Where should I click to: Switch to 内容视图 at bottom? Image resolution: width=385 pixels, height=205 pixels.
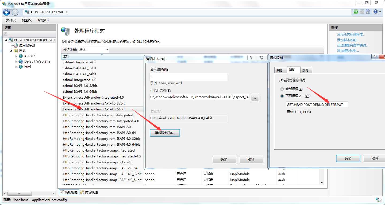[89, 192]
